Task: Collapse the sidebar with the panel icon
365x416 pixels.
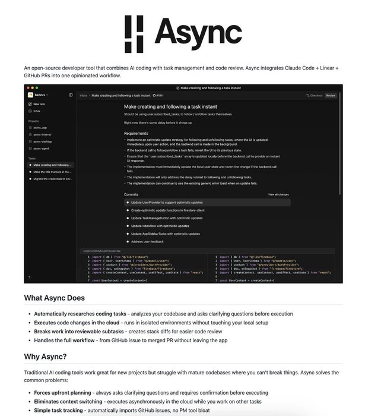Action: click(71, 95)
